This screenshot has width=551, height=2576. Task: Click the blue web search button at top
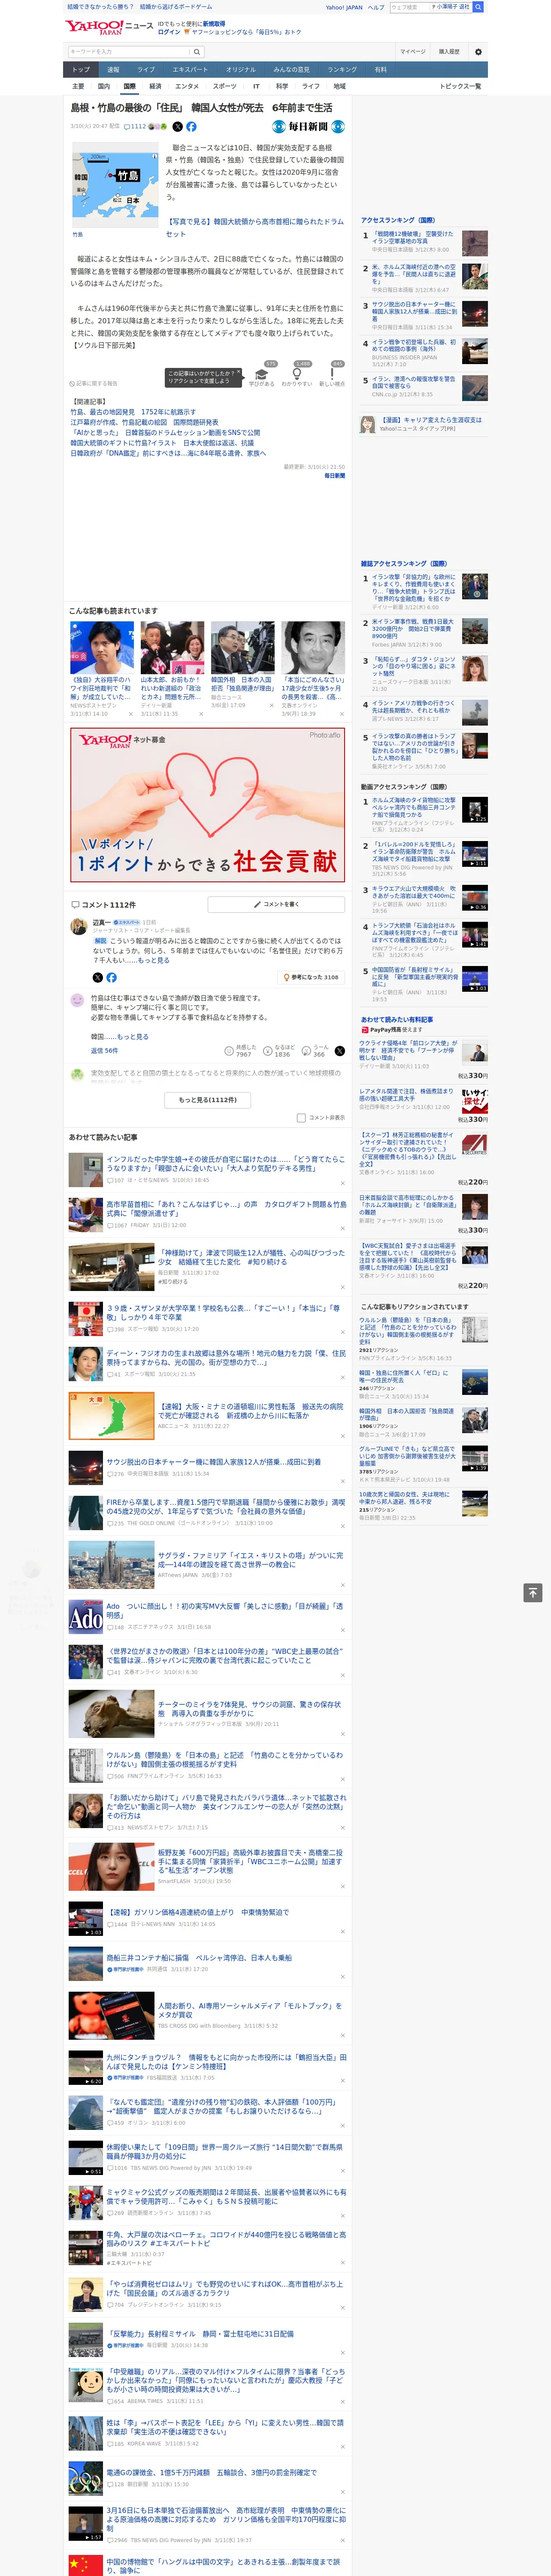[x=478, y=7]
